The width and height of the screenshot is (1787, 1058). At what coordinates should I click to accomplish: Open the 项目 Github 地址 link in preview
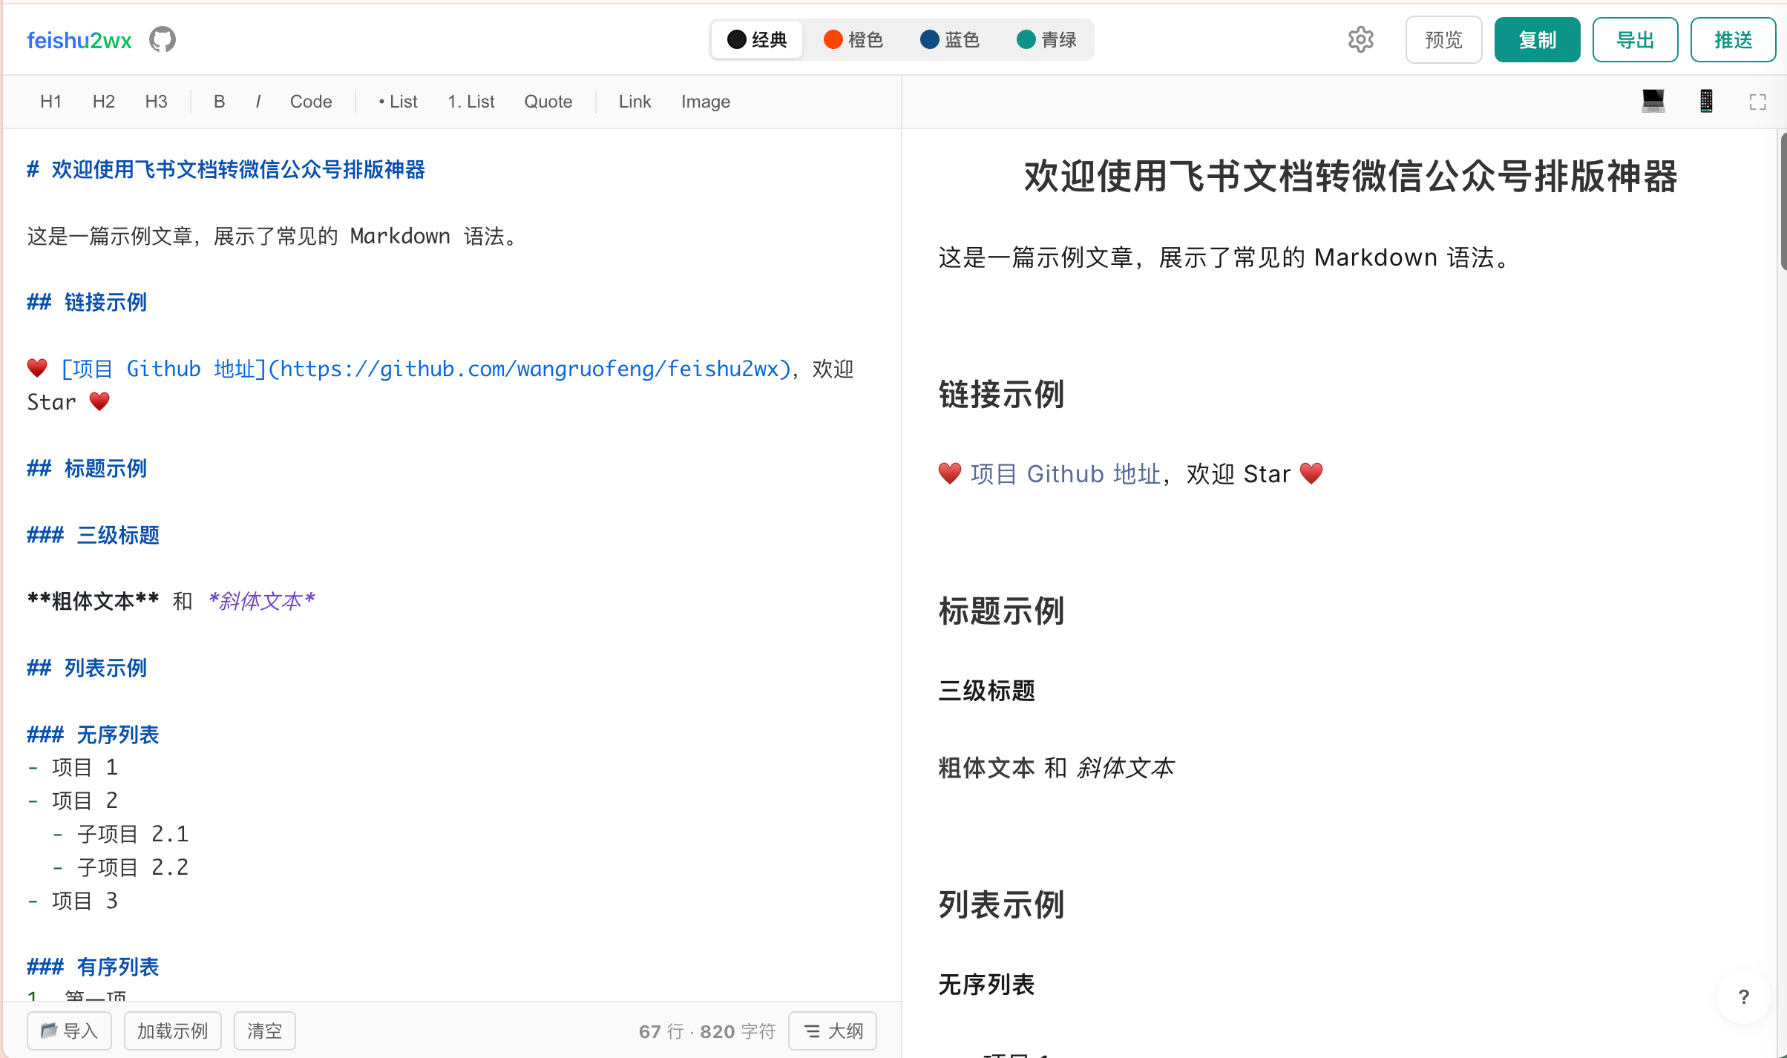[1065, 473]
